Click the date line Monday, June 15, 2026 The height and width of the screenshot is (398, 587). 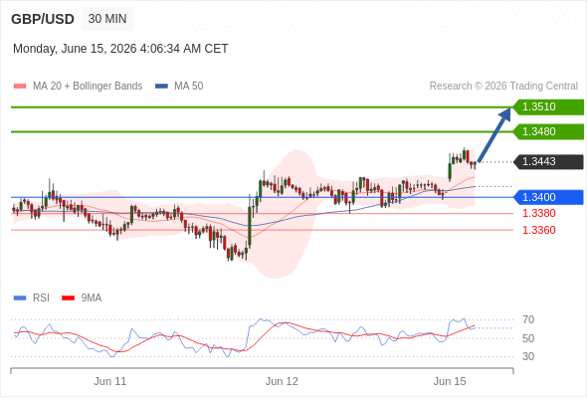pos(120,49)
